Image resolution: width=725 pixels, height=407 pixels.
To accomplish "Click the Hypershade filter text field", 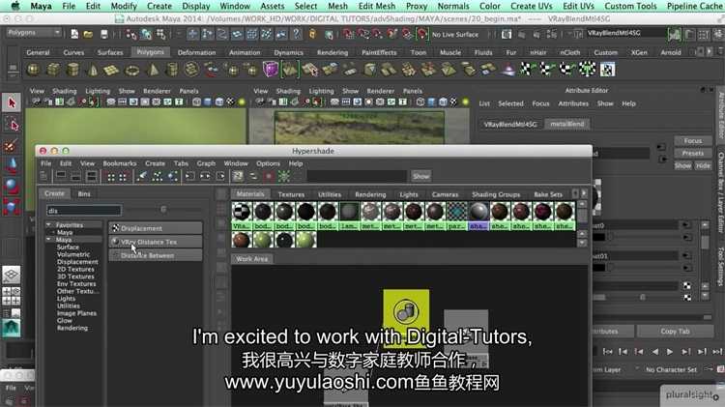I will [357, 176].
